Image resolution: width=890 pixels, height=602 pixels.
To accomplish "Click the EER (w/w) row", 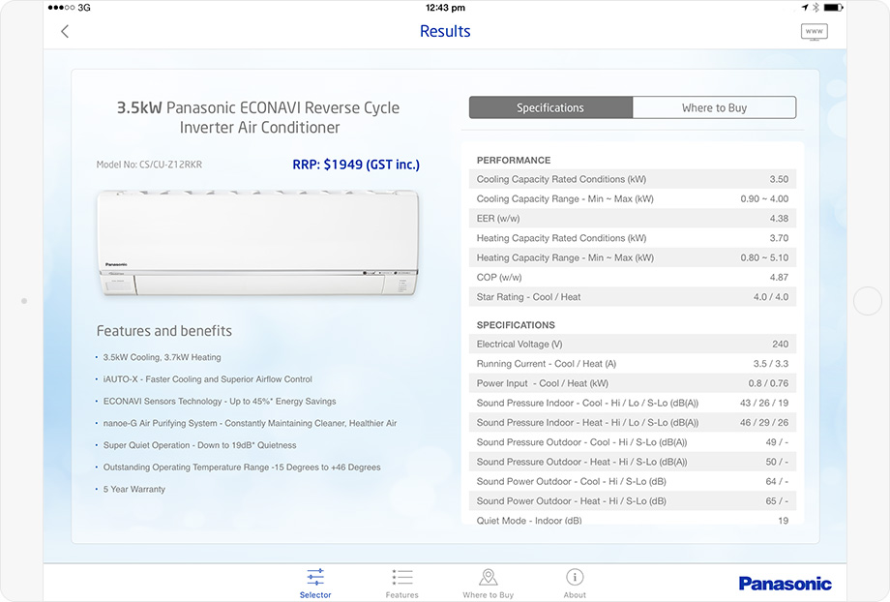I will click(633, 218).
